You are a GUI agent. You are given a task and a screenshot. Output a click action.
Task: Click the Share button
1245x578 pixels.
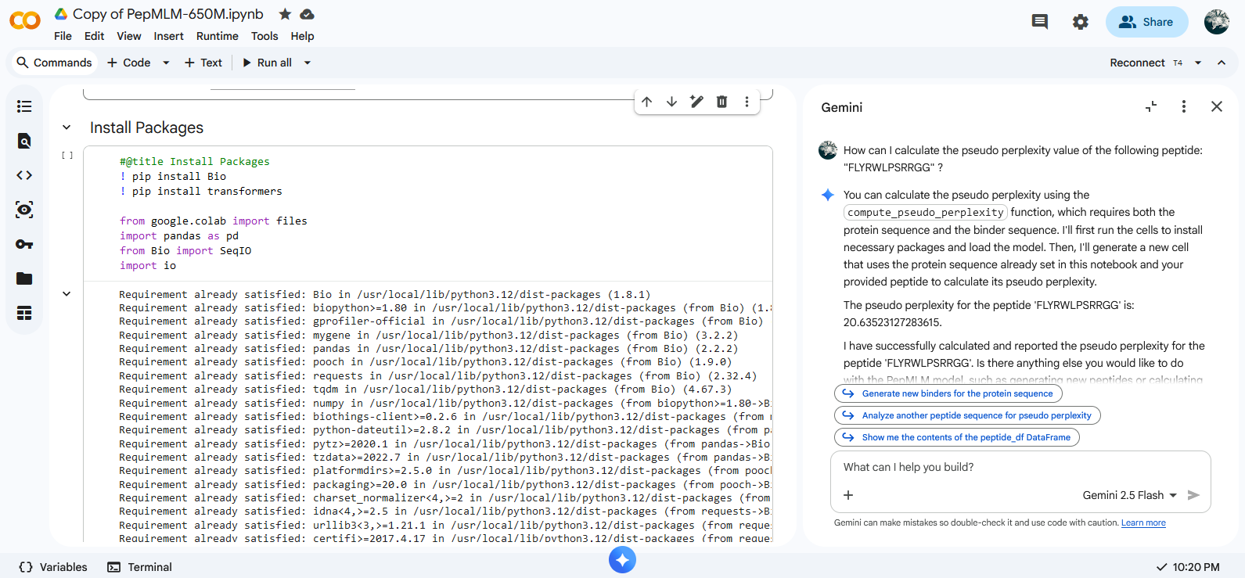click(x=1146, y=22)
